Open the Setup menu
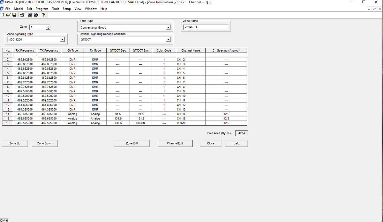383x222 pixels. tap(67, 9)
